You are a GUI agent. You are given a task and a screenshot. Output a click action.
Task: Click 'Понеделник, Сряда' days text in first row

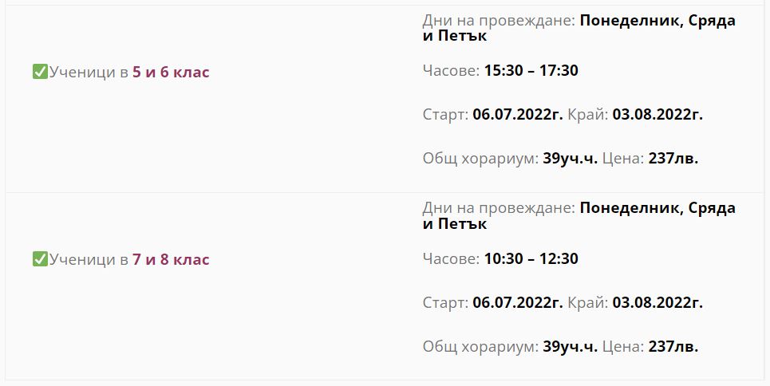pyautogui.click(x=657, y=21)
